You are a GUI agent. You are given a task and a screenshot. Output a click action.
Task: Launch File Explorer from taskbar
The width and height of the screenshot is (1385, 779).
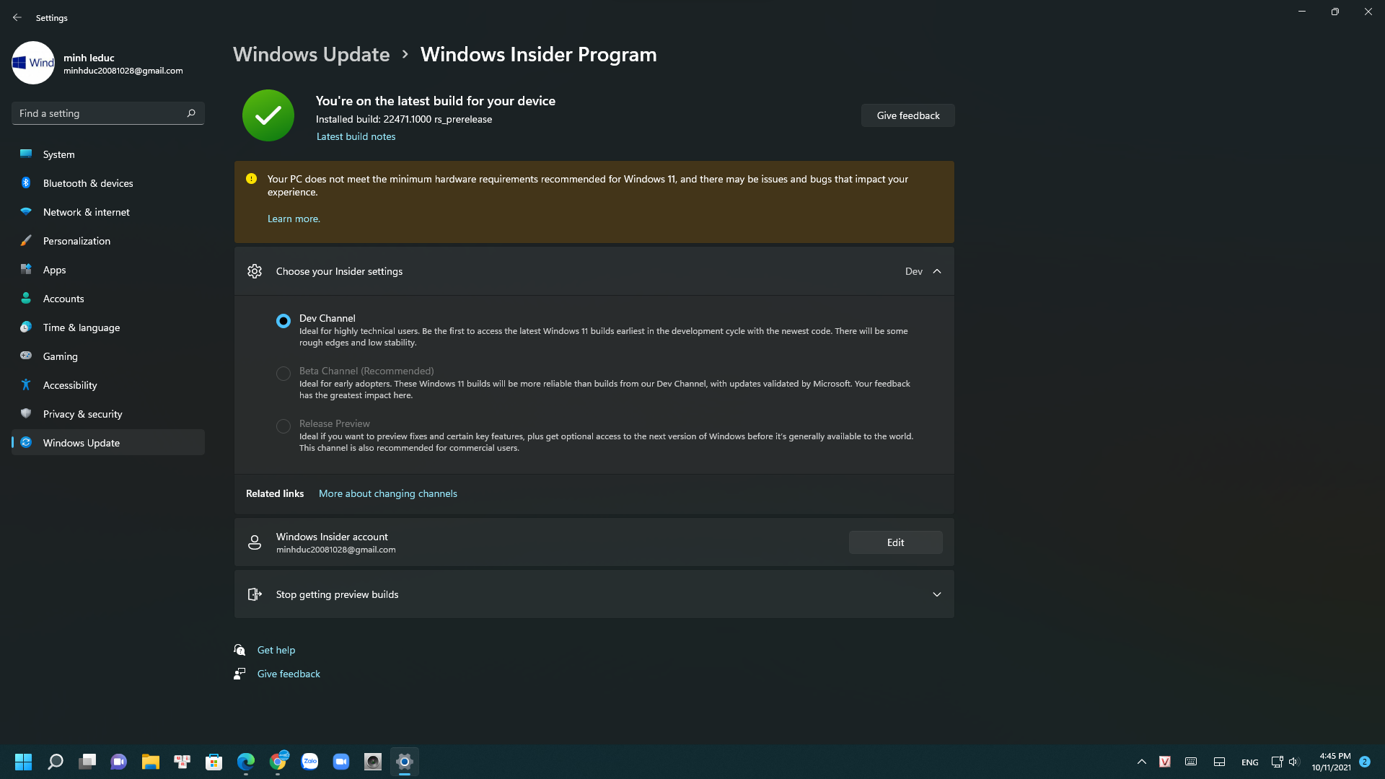pyautogui.click(x=150, y=762)
